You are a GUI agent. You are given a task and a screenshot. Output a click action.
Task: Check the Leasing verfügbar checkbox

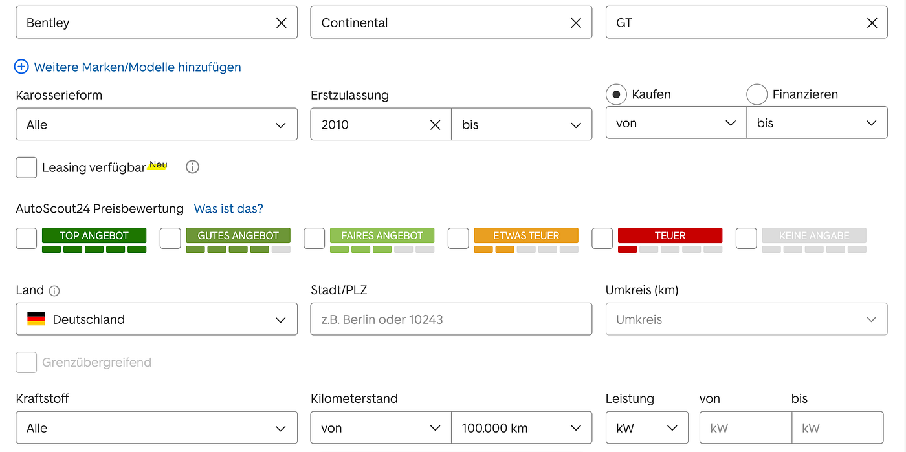(27, 167)
